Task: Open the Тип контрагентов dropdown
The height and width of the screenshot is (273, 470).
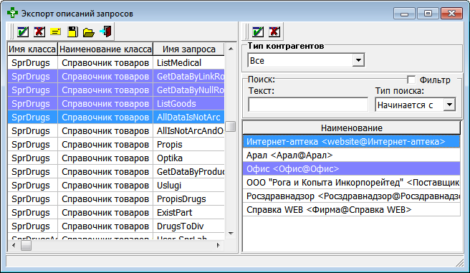Action: (358, 60)
